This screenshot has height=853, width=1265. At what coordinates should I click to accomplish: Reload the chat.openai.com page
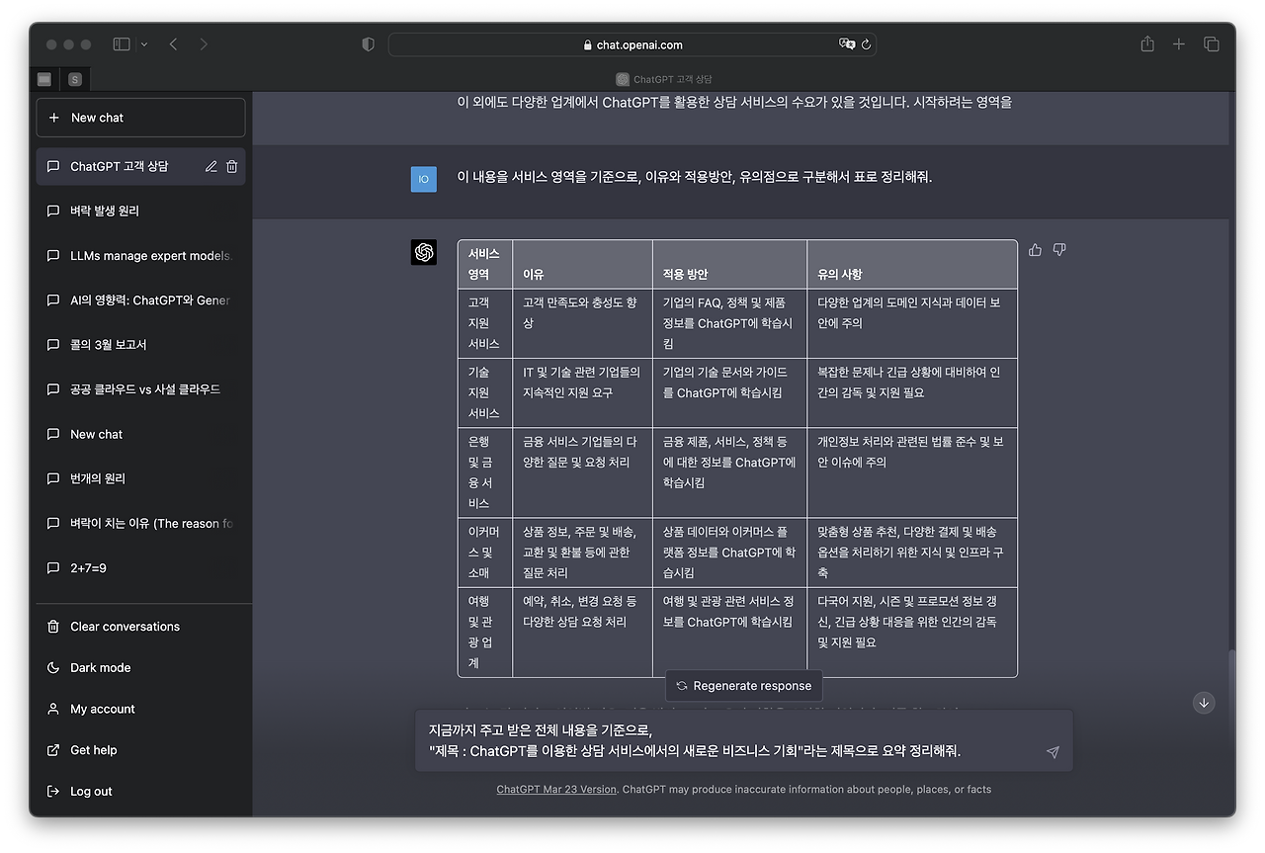[864, 43]
